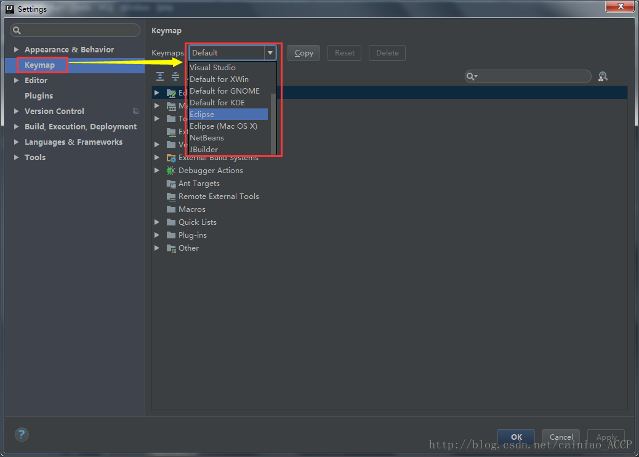Expand the Editor settings section
Viewport: 639px width, 457px height.
pos(16,80)
